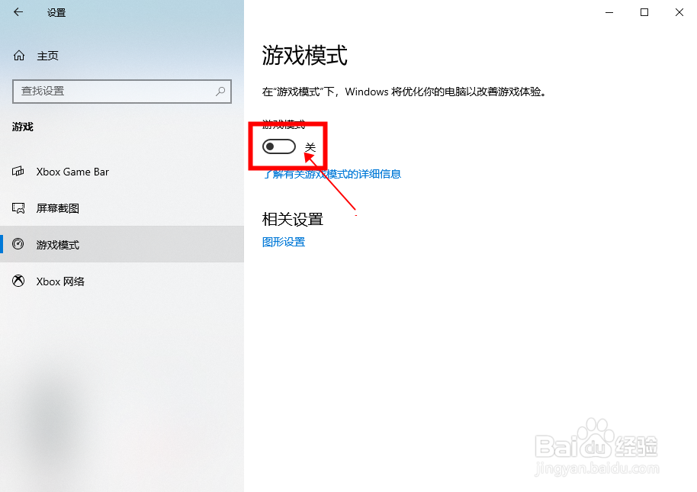Open the 屏幕截图 settings page
Image resolution: width=697 pixels, height=492 pixels.
(122, 208)
